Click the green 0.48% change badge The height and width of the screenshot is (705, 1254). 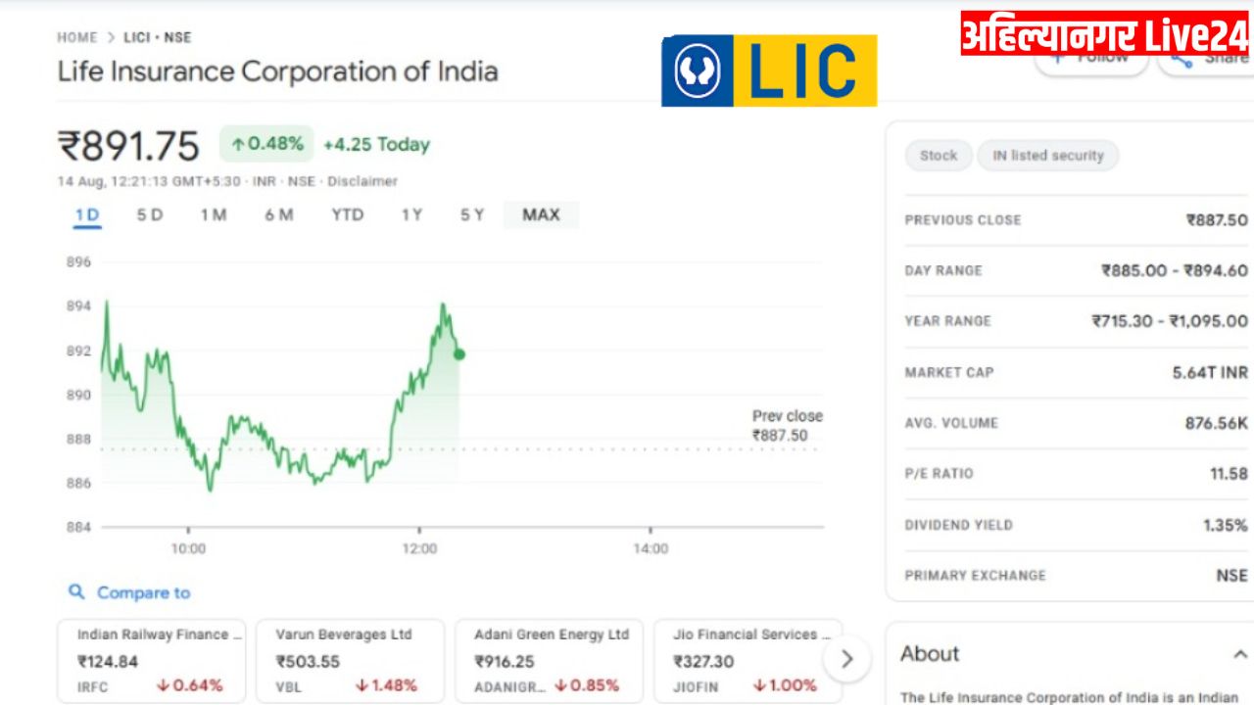point(266,144)
